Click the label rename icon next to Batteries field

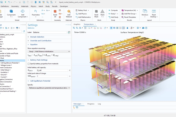[69, 32]
